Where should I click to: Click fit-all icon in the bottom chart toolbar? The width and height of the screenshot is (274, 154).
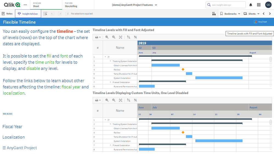[x=121, y=100]
